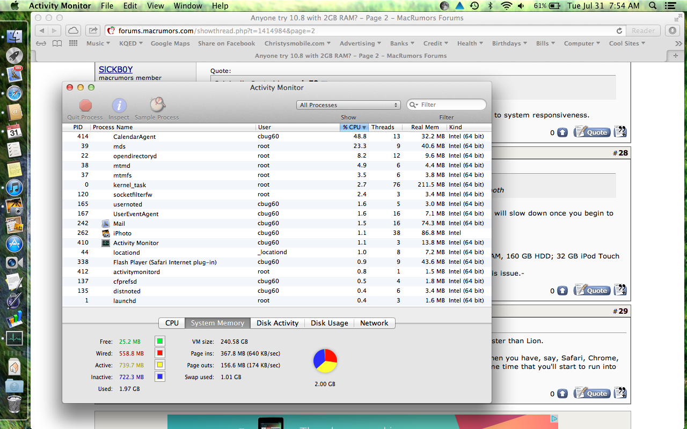
Task: Open the View menu
Action: pyautogui.click(x=156, y=6)
